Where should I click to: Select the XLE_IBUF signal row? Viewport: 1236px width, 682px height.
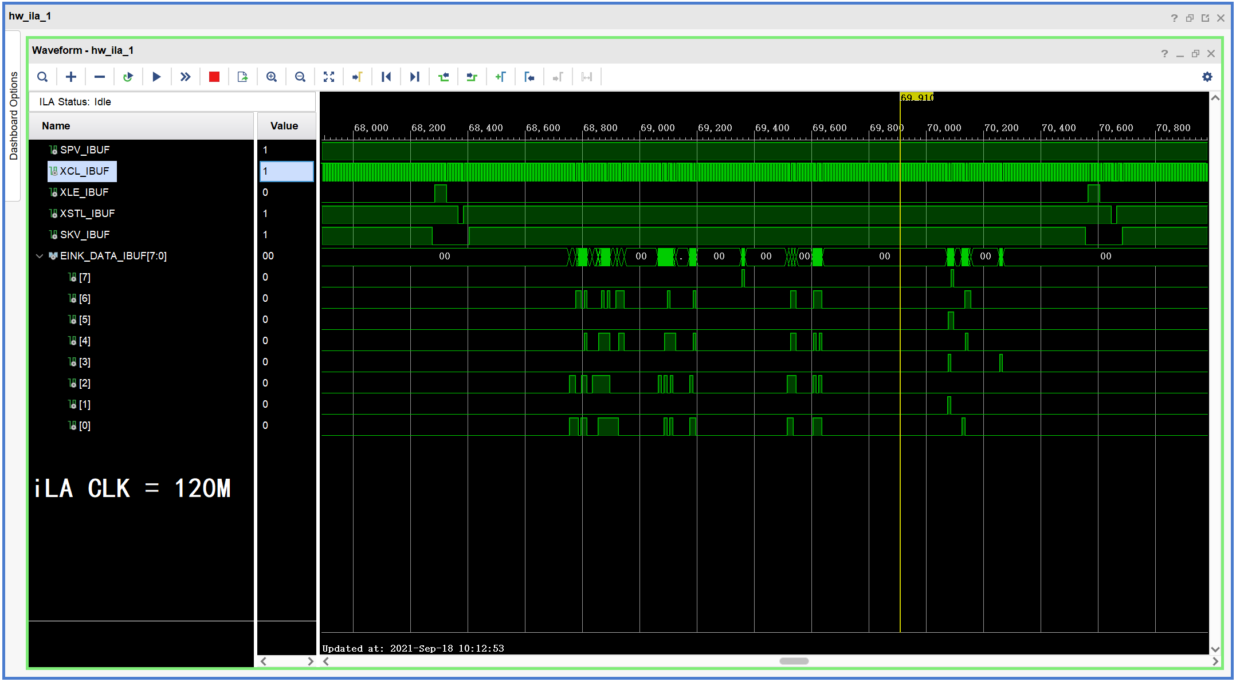[x=84, y=192]
